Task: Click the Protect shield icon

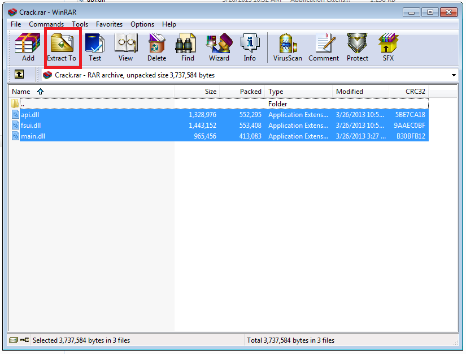Action: coord(358,48)
